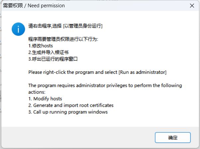Select the bracketed [以管理员身份运行] text
200x149 pixels.
(83, 26)
